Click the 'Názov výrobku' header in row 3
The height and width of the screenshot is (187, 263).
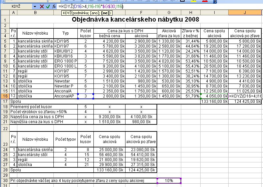pos(35,33)
